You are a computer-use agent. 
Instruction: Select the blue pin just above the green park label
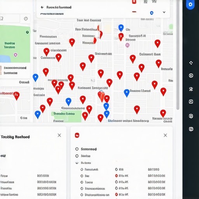(68, 102)
